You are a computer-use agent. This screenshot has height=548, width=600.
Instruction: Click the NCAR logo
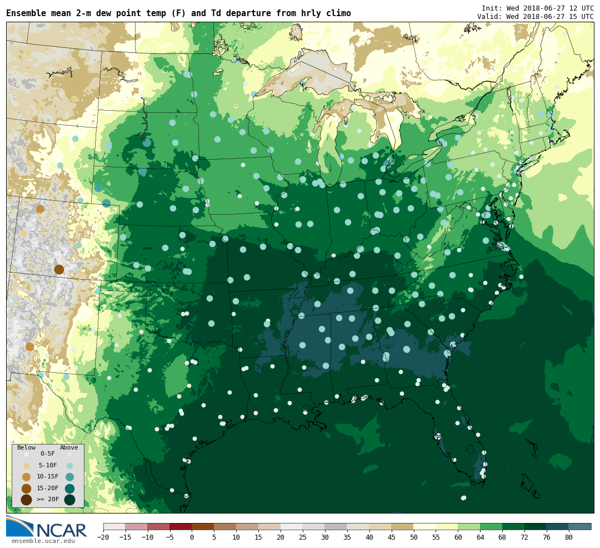(46, 526)
